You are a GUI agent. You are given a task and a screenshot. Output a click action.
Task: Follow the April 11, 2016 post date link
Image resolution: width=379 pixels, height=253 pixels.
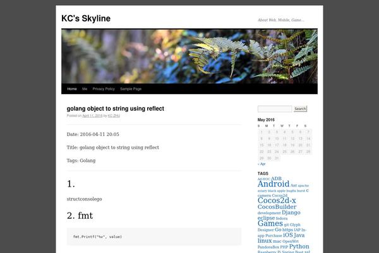click(x=92, y=116)
